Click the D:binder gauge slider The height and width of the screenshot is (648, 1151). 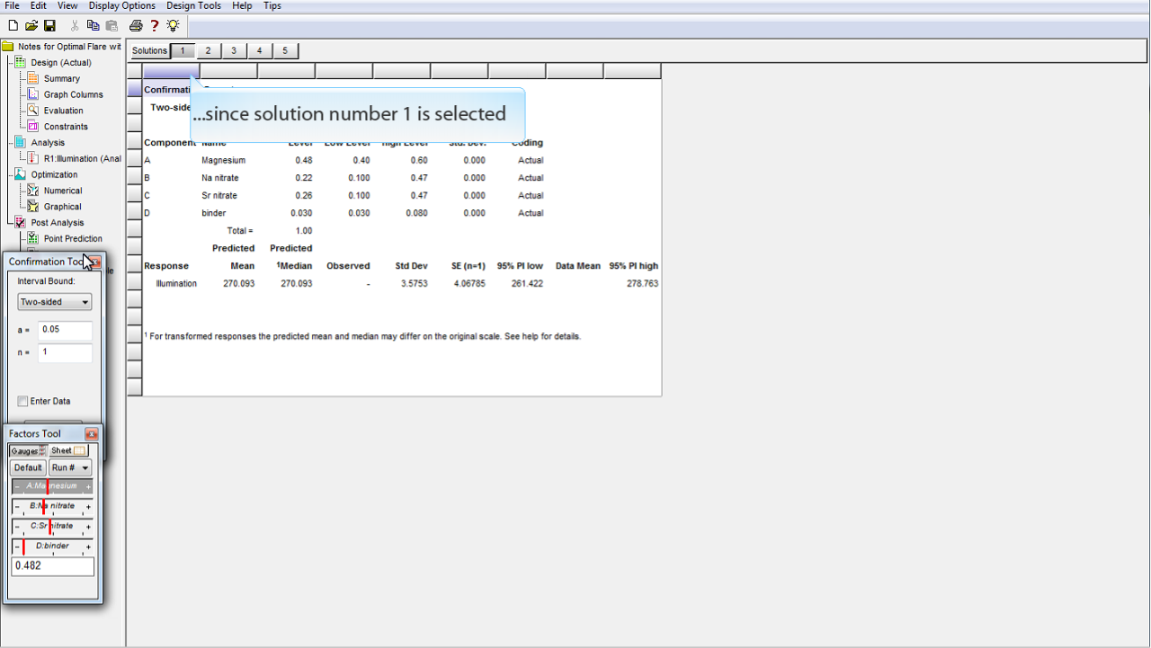coord(52,546)
